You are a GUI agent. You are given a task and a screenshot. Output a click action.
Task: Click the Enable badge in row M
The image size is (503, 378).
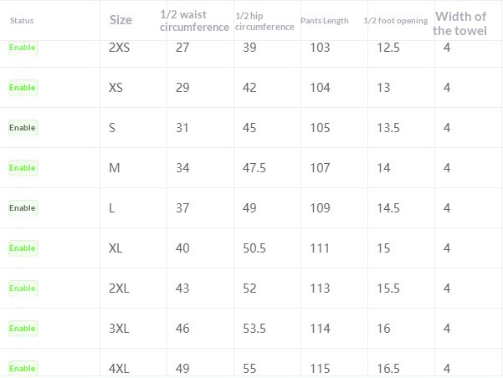23,168
